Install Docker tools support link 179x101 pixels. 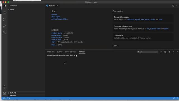pos(152,20)
